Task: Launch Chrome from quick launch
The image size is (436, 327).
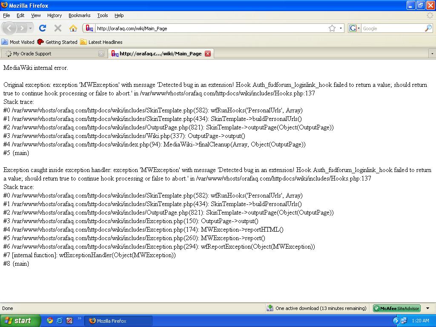Action: pyautogui.click(x=50, y=321)
